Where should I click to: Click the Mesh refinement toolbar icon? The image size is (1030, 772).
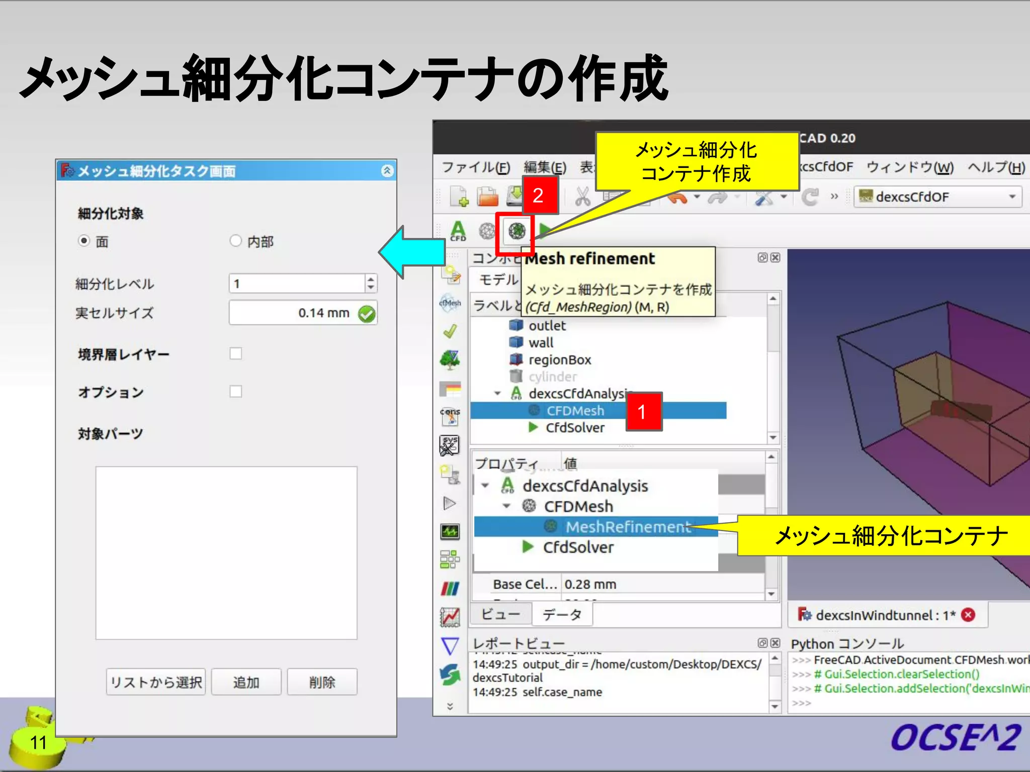pos(517,231)
